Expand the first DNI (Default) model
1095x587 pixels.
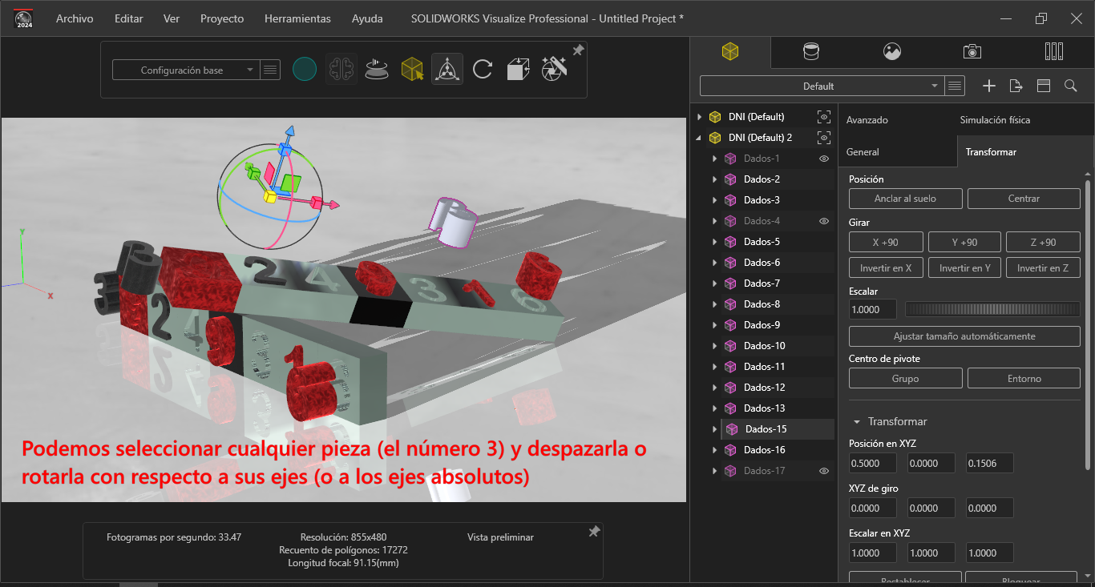click(x=700, y=117)
